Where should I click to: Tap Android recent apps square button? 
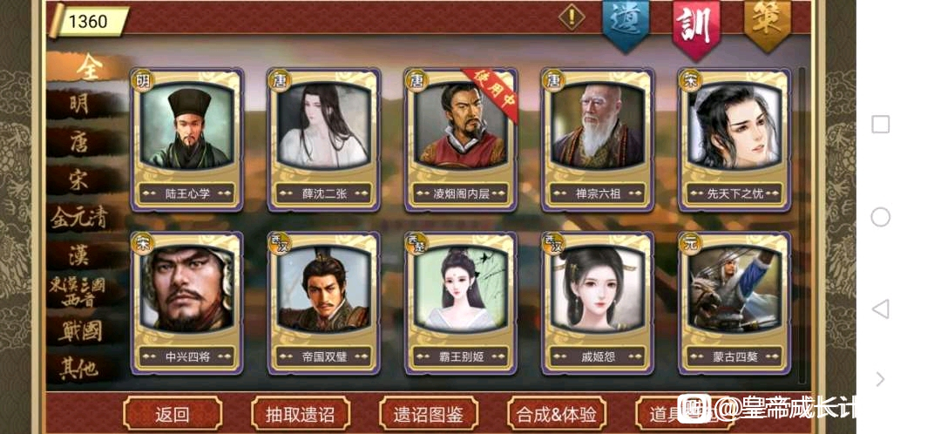click(880, 125)
